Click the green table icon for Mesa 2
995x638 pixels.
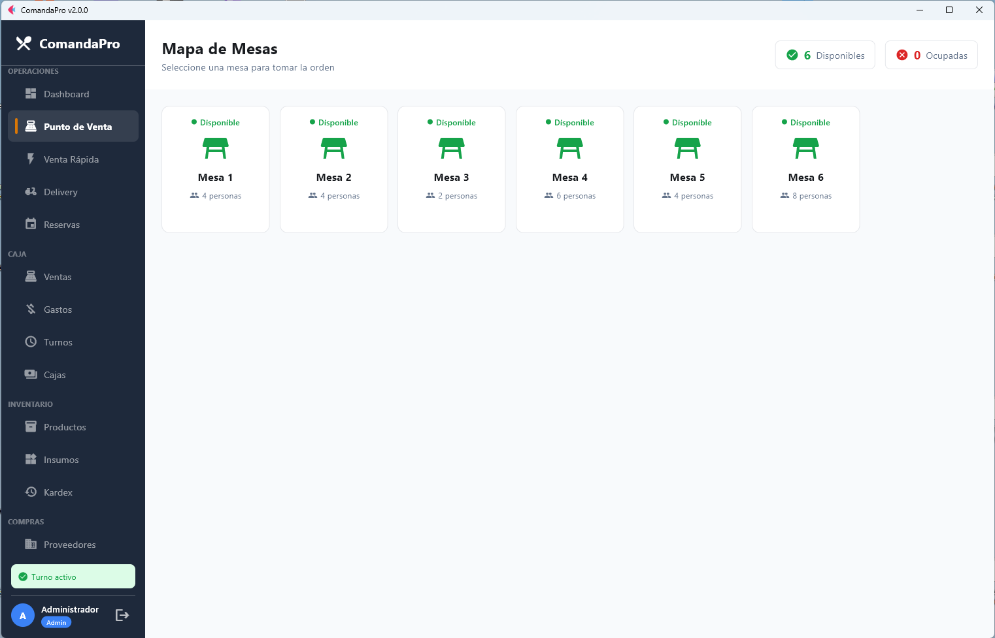coord(334,148)
